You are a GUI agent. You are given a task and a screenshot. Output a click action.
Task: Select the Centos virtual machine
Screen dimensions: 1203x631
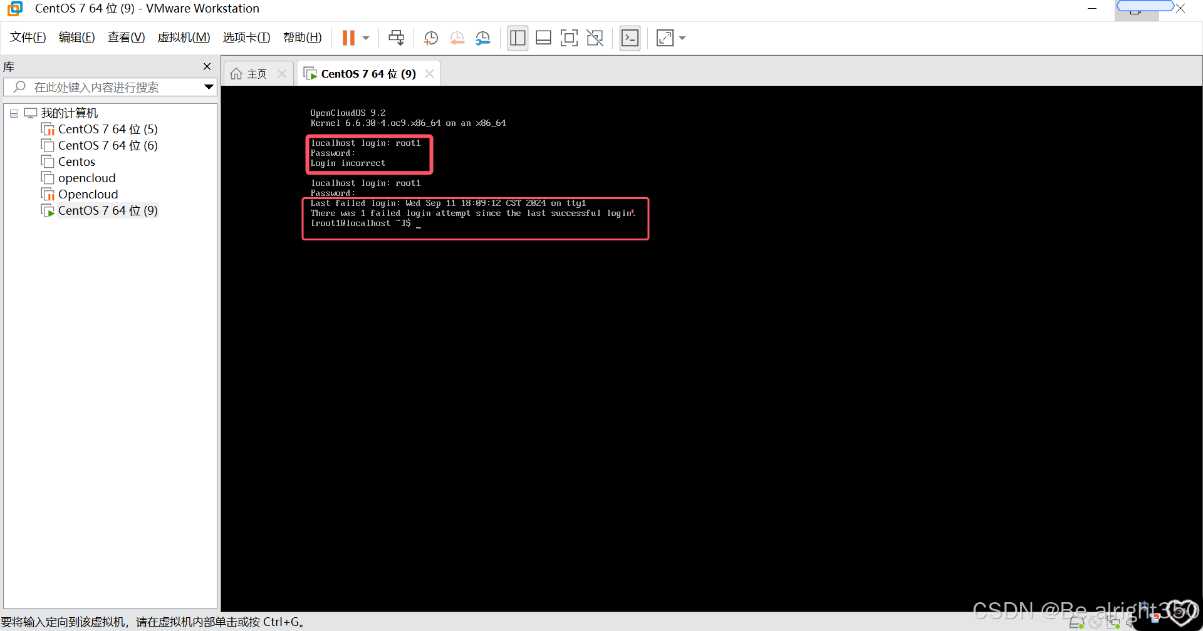pyautogui.click(x=76, y=161)
